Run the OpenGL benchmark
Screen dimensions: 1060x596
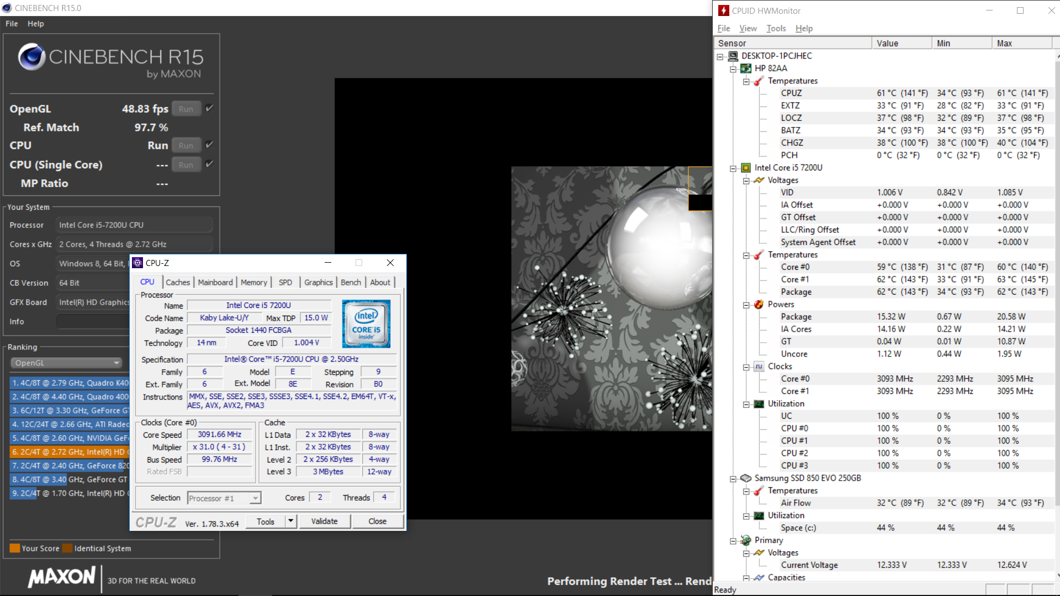click(x=186, y=109)
